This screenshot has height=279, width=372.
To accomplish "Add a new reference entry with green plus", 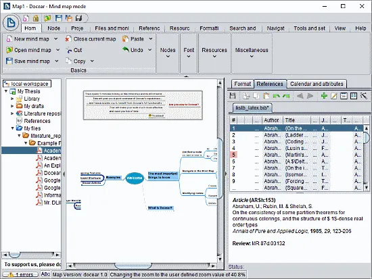I will (x=324, y=96).
